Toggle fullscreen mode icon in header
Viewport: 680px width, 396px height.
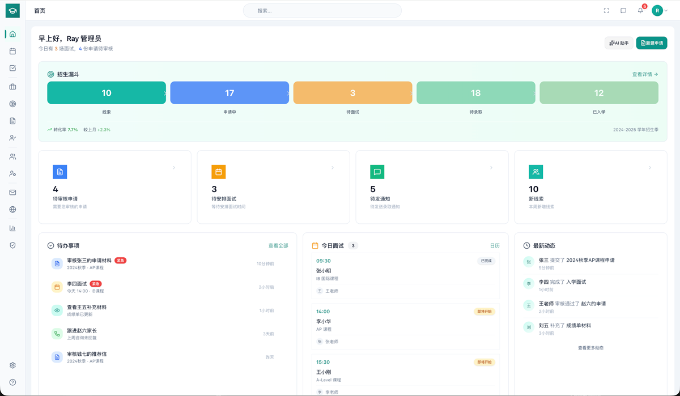[x=606, y=10]
